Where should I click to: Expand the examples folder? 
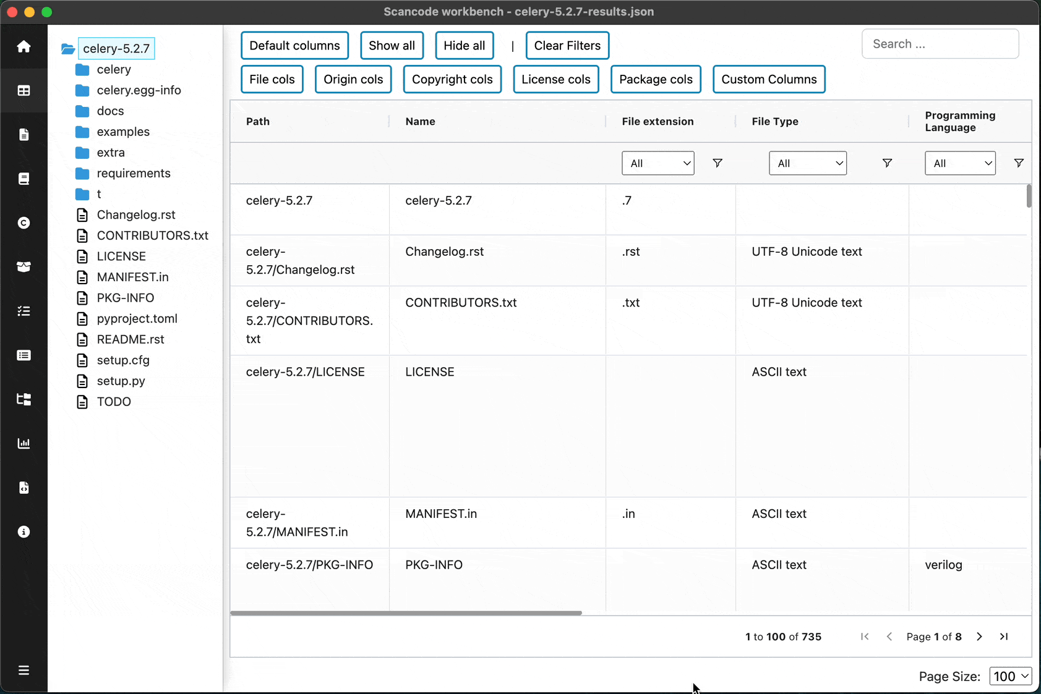pos(82,132)
